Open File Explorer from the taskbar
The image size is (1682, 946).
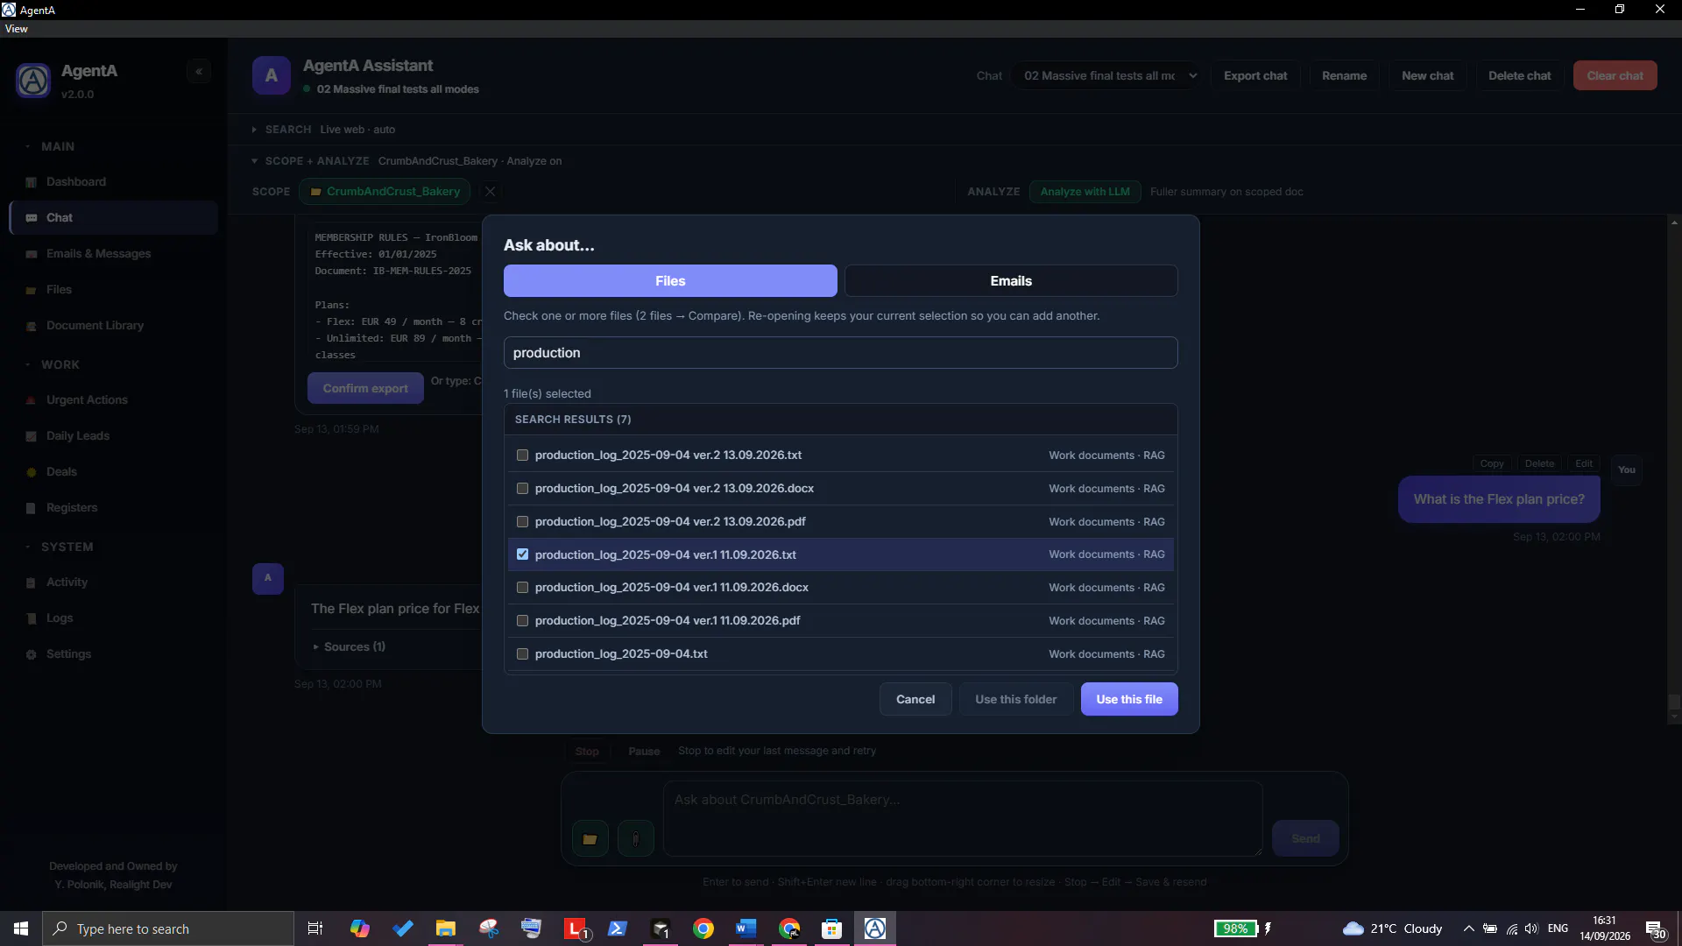446,928
